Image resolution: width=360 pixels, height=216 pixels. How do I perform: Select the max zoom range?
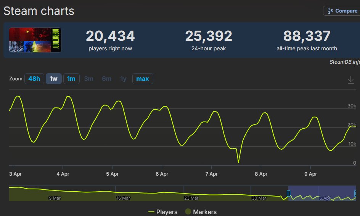click(x=143, y=78)
